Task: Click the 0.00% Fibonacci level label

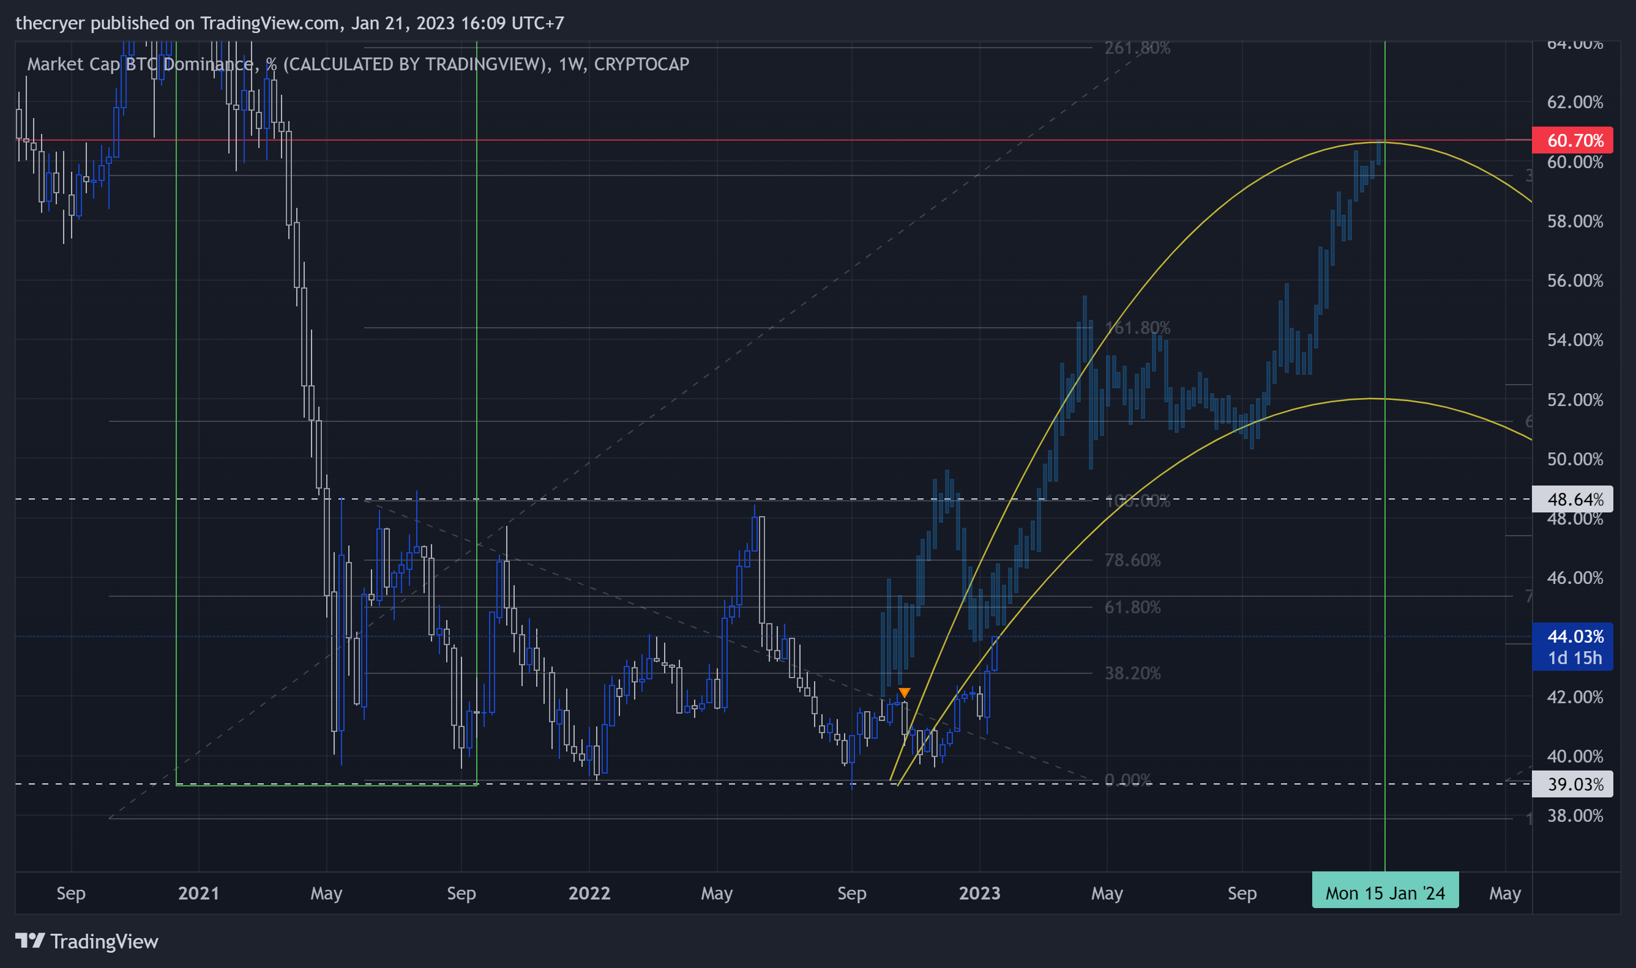Action: point(1128,780)
